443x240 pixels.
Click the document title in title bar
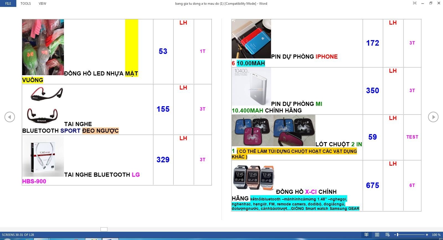coord(221,4)
